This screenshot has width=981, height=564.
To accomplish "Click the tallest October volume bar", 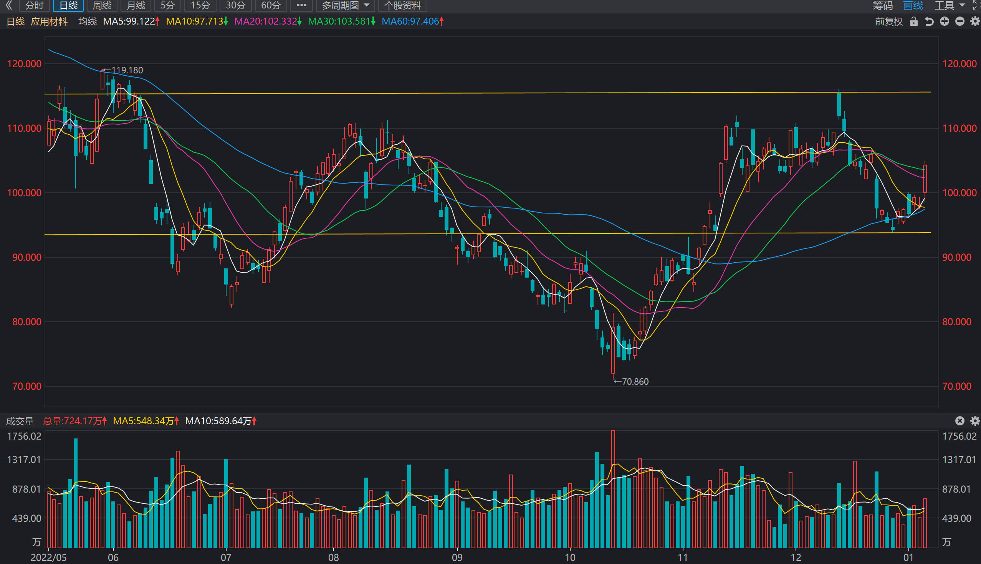I will [x=613, y=489].
